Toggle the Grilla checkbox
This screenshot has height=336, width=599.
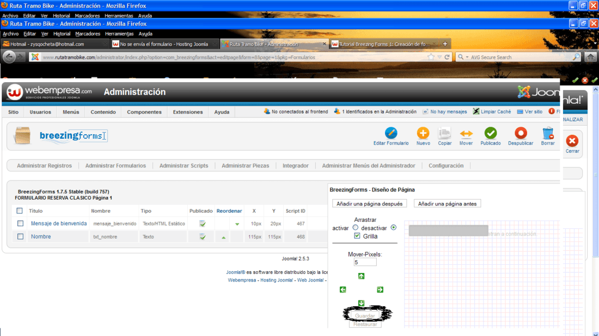coord(357,236)
